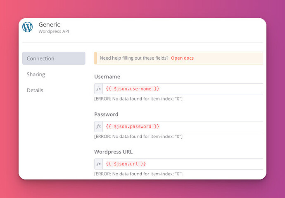Go to the Details tab
Viewport: 285px width, 198px height.
coord(35,90)
